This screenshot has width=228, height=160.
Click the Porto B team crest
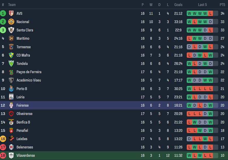tap(11, 89)
